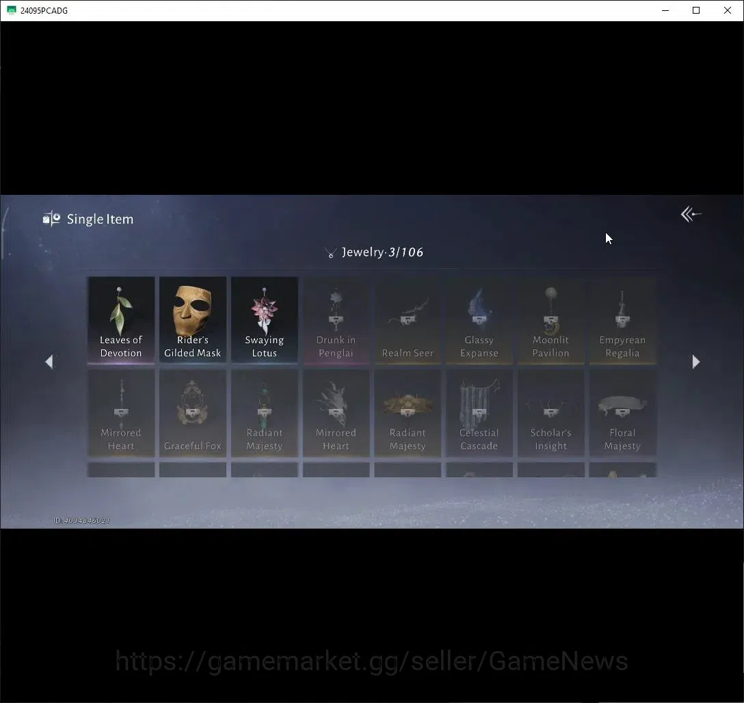Go to the previous jewelry page arrow
The image size is (744, 703).
[49, 362]
